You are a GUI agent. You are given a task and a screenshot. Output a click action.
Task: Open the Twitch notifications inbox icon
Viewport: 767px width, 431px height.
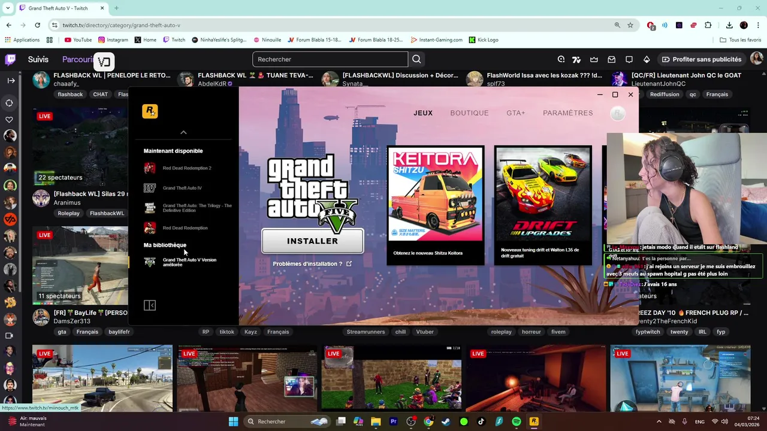611,59
